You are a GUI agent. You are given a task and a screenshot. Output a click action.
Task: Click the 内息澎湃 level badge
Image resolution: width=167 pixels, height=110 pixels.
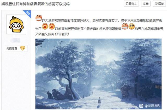click(16, 48)
